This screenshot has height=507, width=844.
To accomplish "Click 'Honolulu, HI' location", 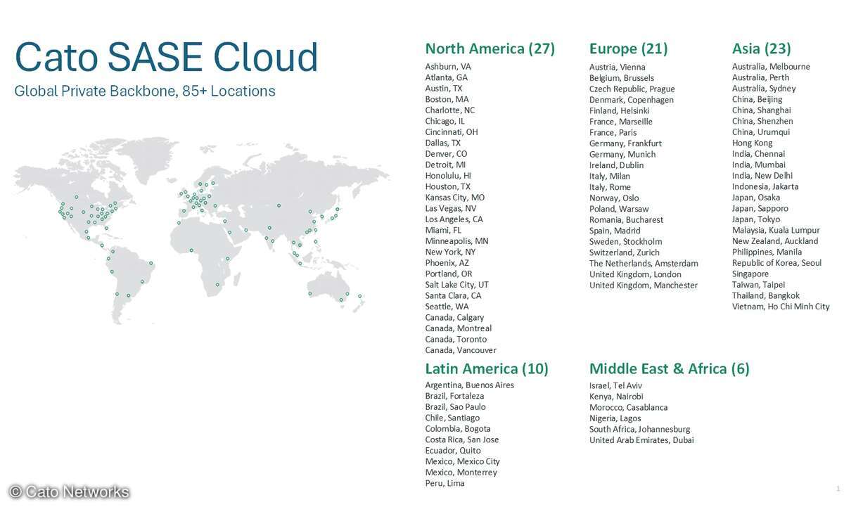I will 449,176.
